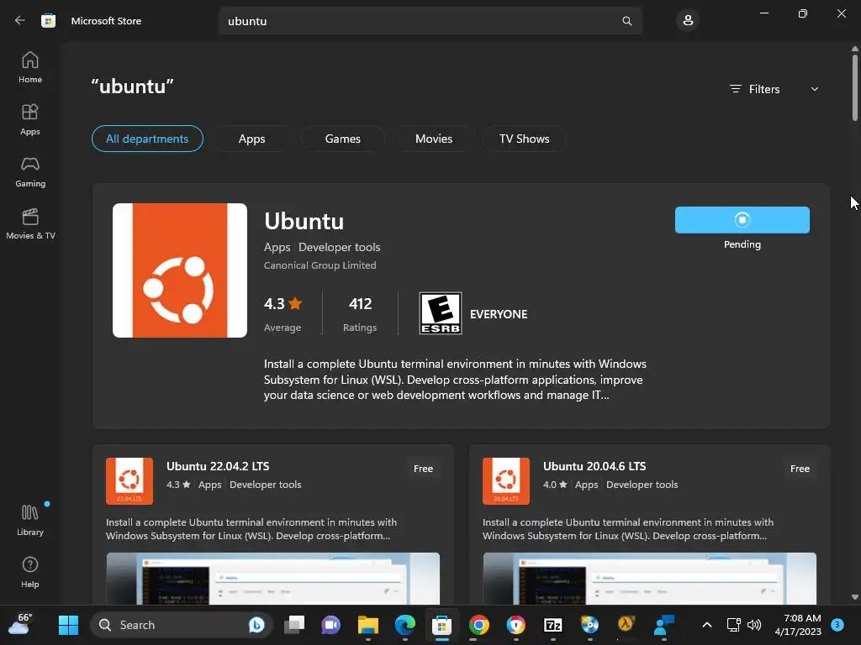Viewport: 861px width, 645px height.
Task: Open the Ubuntu 22.04.2 LTS screenshot preview
Action: click(x=273, y=578)
